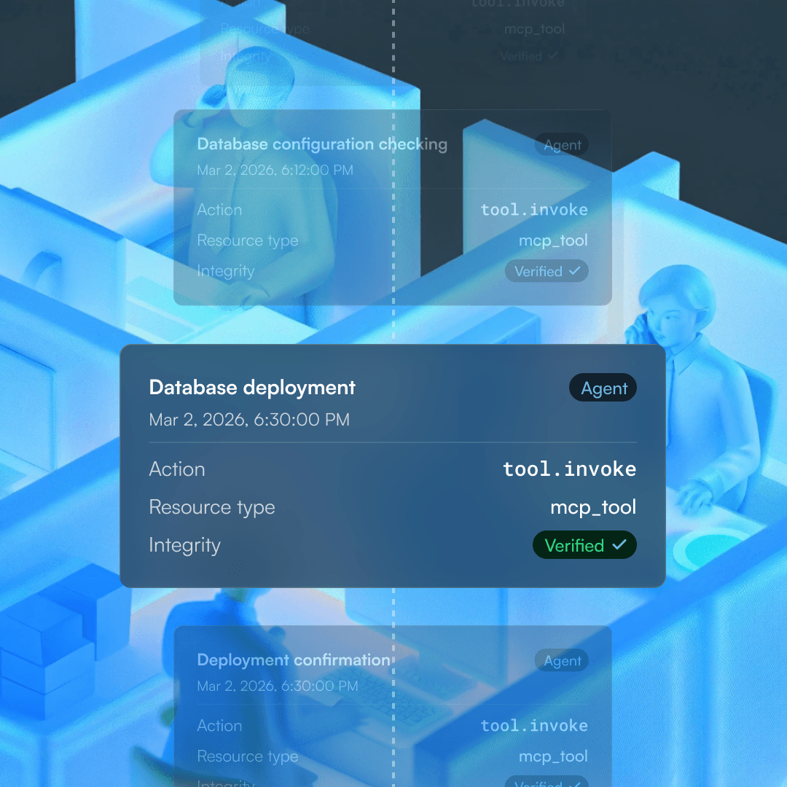Click Resource type label in Database configuration checking card
Screen dimensions: 787x787
pos(248,240)
